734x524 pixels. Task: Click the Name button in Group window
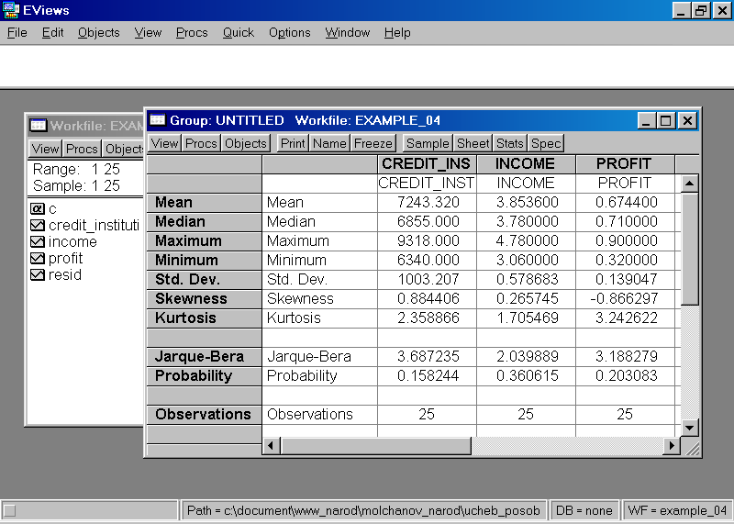(329, 143)
